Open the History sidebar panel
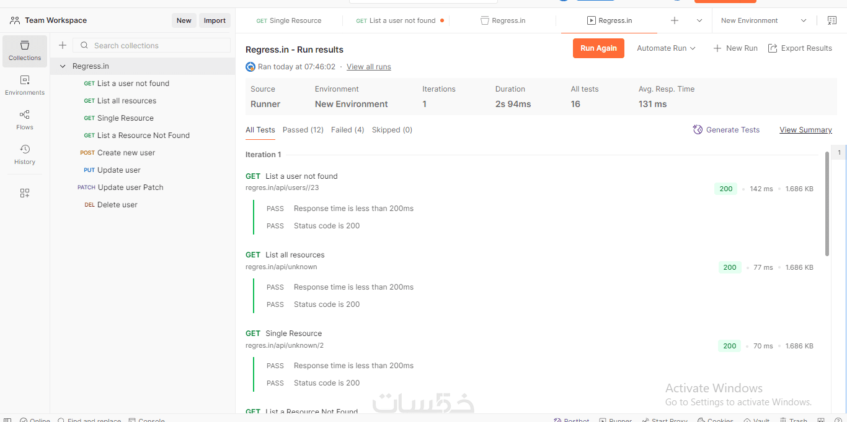Image resolution: width=847 pixels, height=422 pixels. [x=25, y=155]
